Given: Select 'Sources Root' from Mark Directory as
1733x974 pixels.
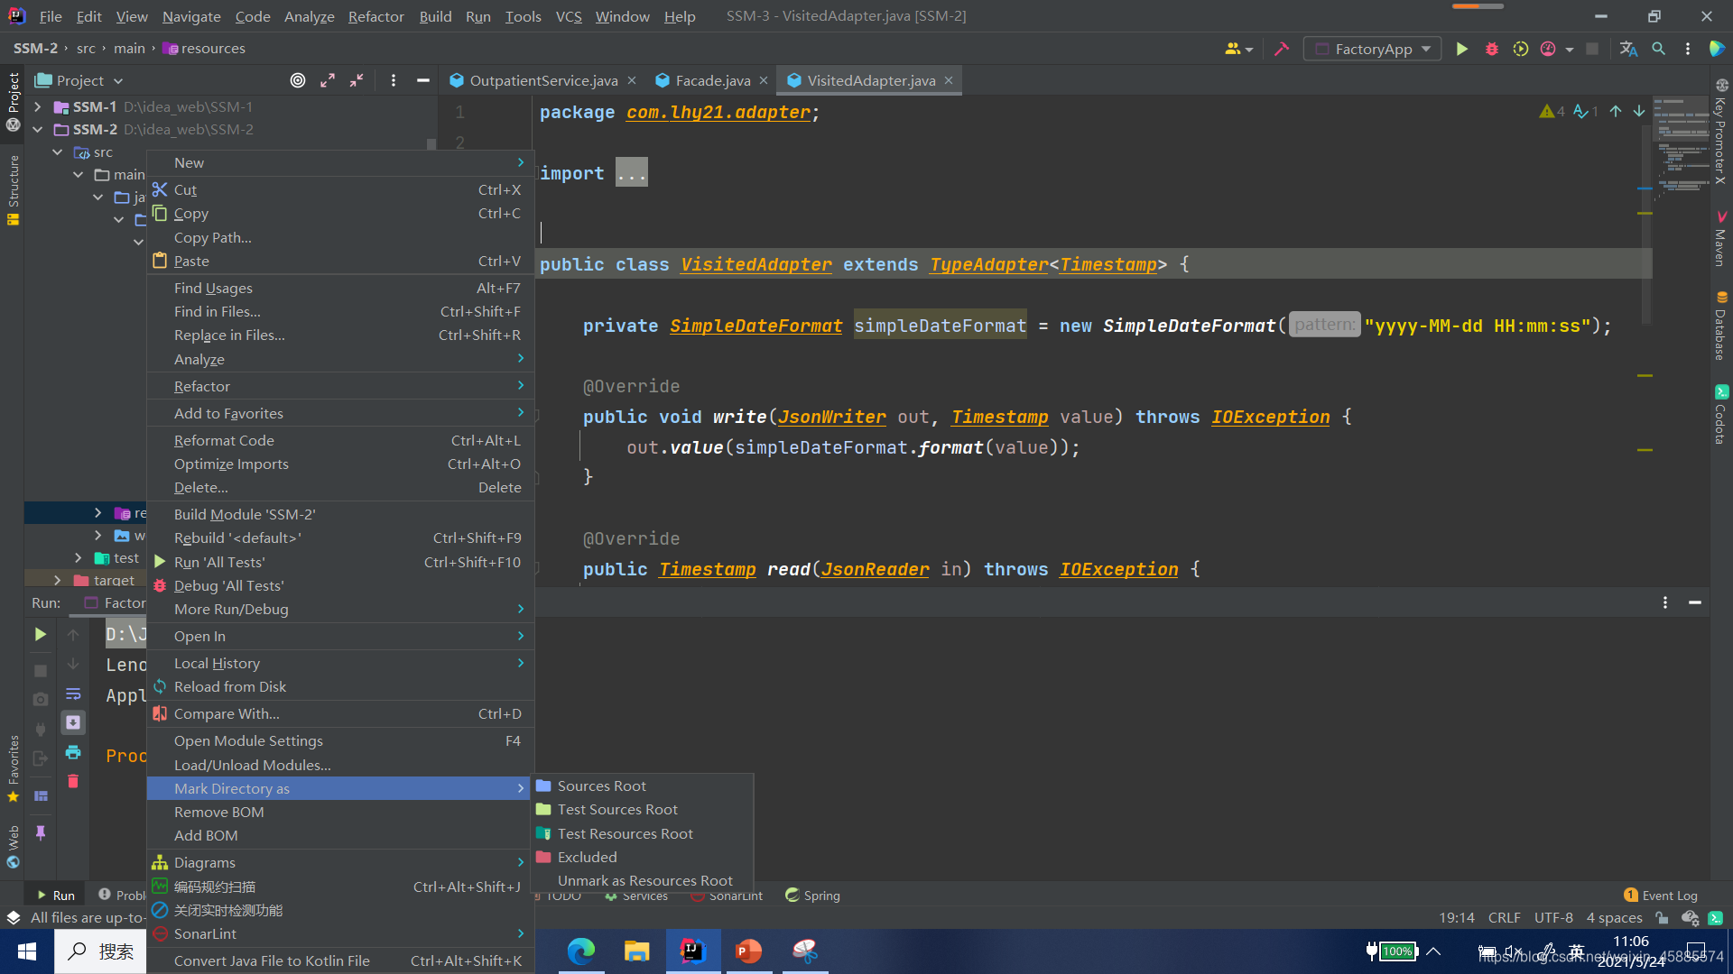Looking at the screenshot, I should (601, 785).
